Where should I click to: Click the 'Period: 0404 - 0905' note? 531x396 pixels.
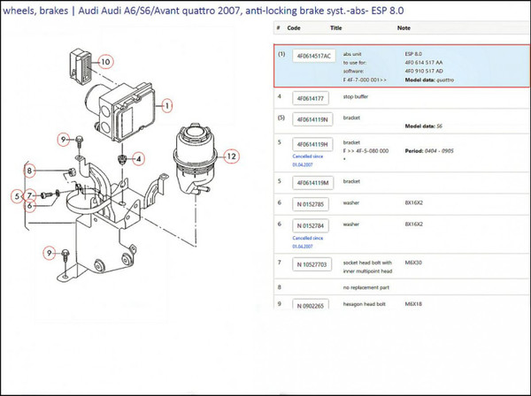pyautogui.click(x=429, y=151)
